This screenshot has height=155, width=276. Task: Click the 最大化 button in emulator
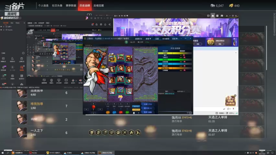[x=148, y=108]
